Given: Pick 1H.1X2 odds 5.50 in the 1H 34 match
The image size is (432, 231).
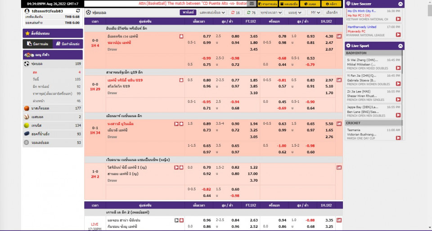Looking at the screenshot, I should click(x=329, y=124).
